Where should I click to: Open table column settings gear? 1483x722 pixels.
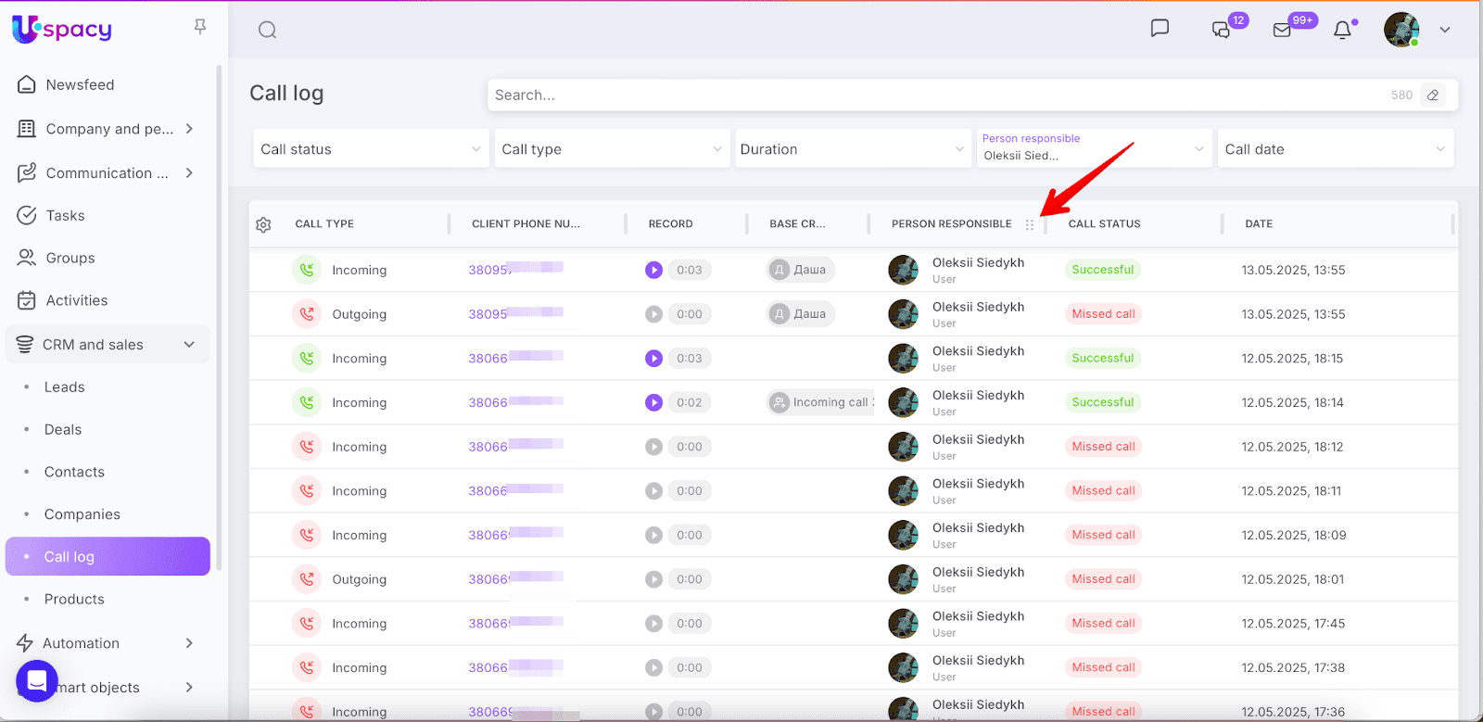[x=263, y=224]
